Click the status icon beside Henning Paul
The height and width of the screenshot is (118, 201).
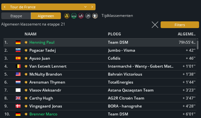click(x=26, y=42)
